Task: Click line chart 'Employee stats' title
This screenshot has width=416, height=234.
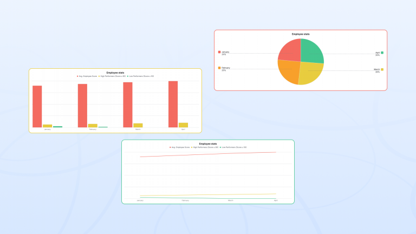Action: coord(208,144)
